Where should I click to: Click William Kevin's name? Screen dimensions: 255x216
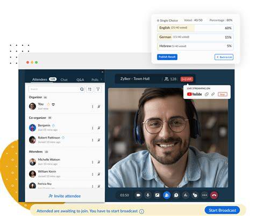tap(47, 171)
